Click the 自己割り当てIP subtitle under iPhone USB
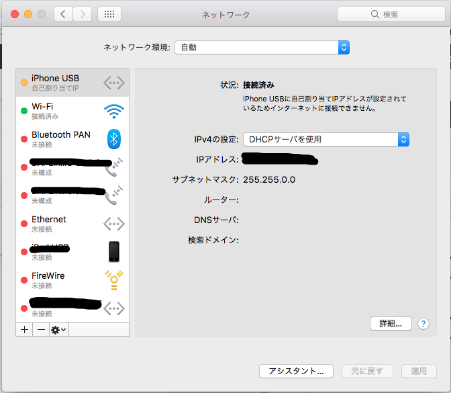 [x=55, y=88]
